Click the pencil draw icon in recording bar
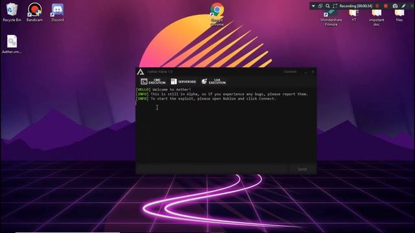This screenshot has height=233, width=415. pyautogui.click(x=403, y=6)
